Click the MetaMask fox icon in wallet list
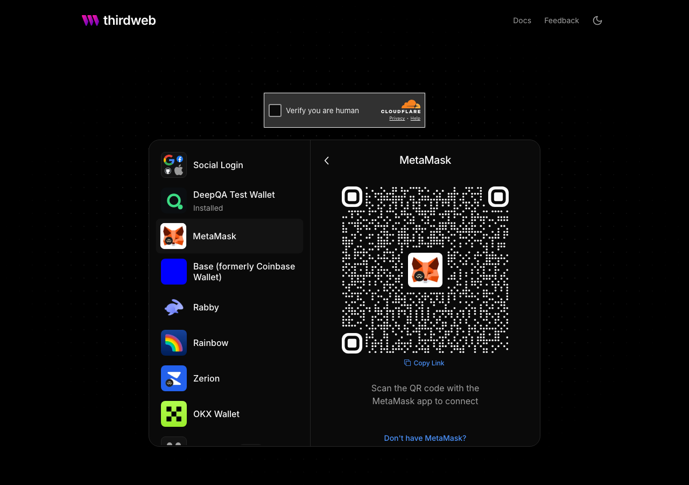 click(x=173, y=236)
